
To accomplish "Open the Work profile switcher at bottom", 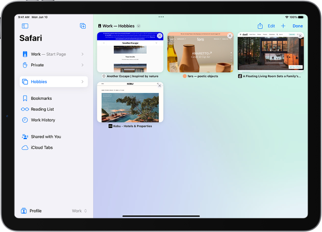I will (x=79, y=211).
